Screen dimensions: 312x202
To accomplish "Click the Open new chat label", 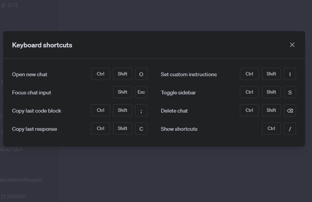I will coord(30,74).
